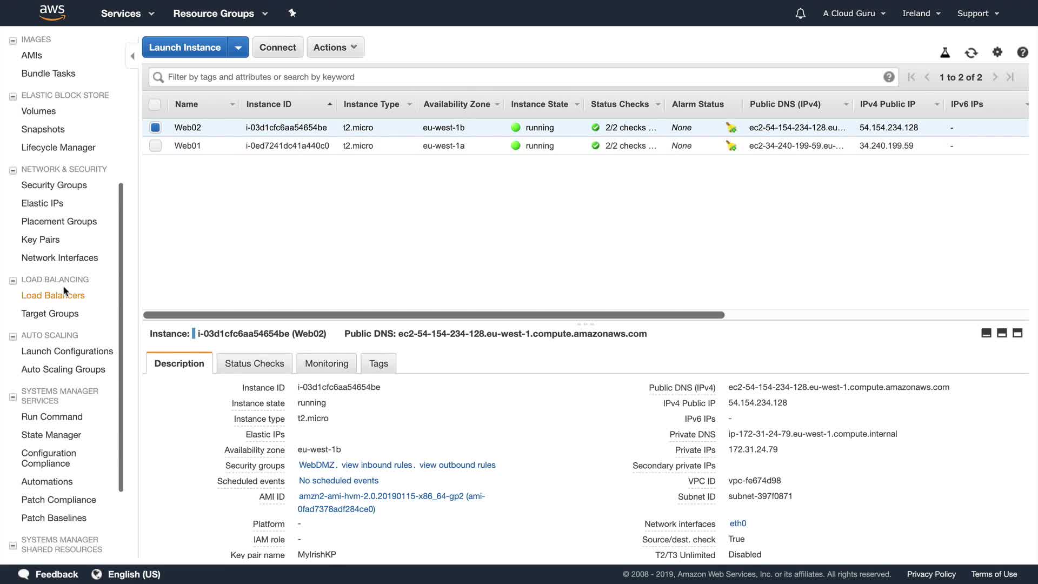Click the alarm icon for Web02
This screenshot has height=584, width=1038.
click(731, 128)
